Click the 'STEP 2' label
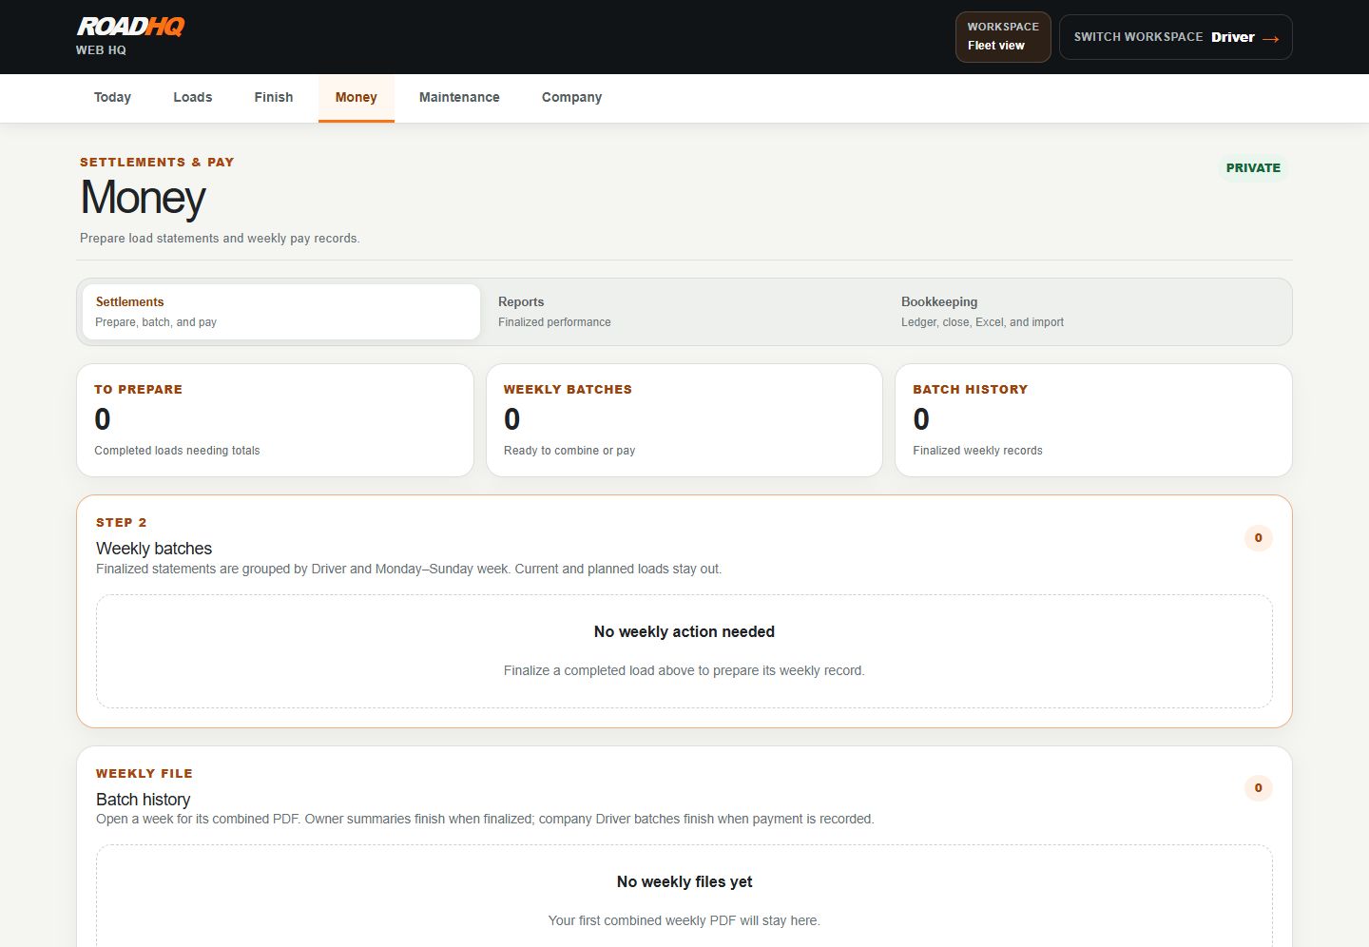This screenshot has width=1369, height=947. point(122,523)
